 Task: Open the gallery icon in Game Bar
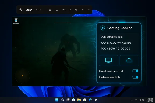pyautogui.click(x=64, y=10)
